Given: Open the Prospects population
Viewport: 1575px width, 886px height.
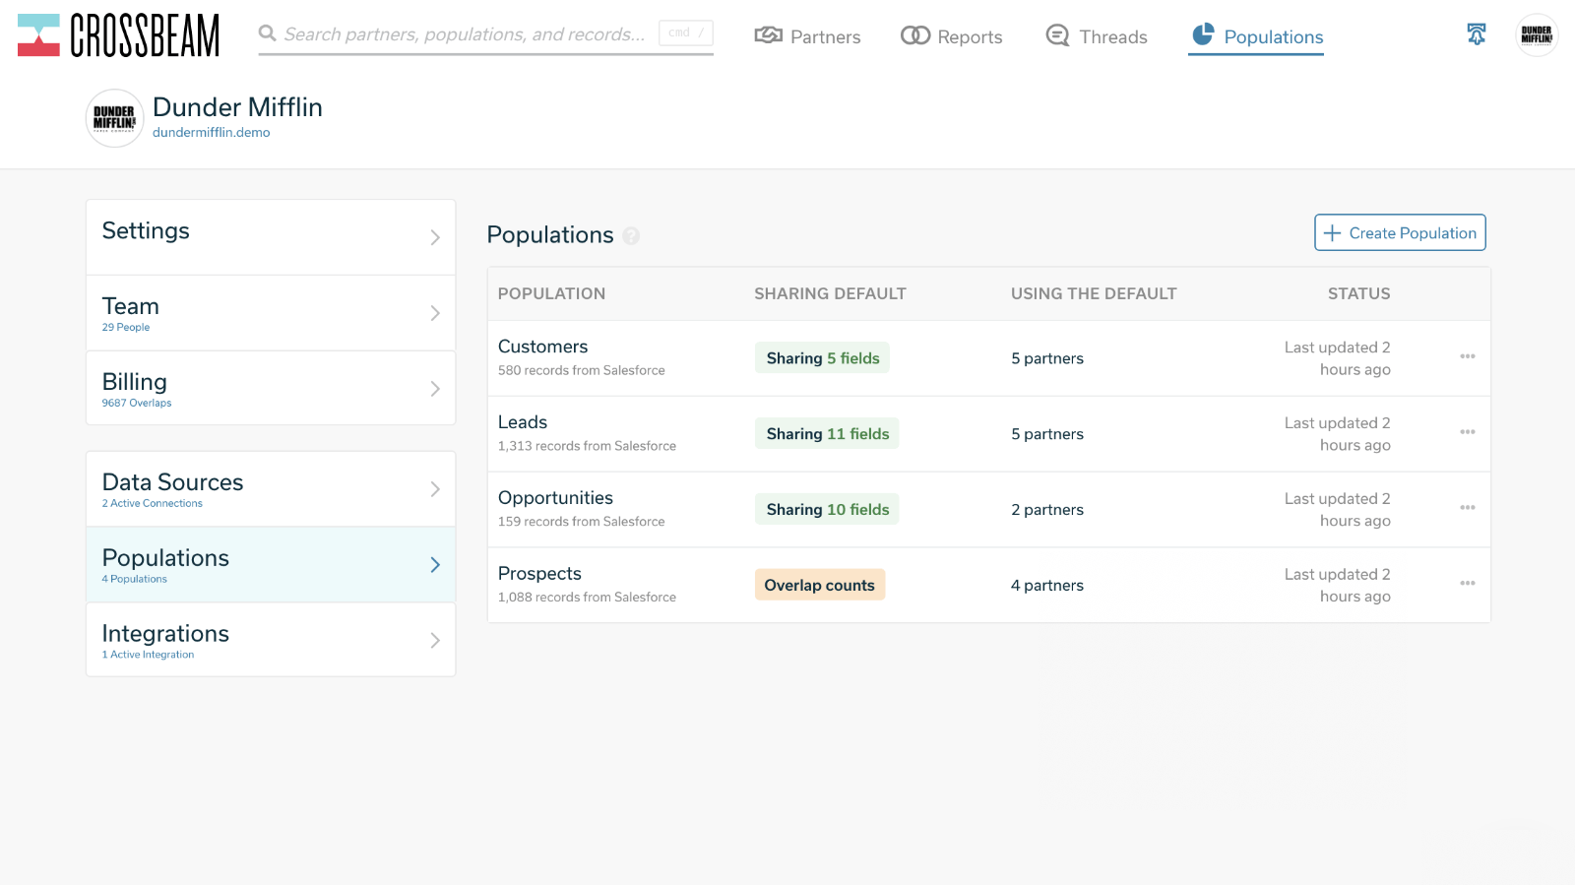Looking at the screenshot, I should point(539,574).
